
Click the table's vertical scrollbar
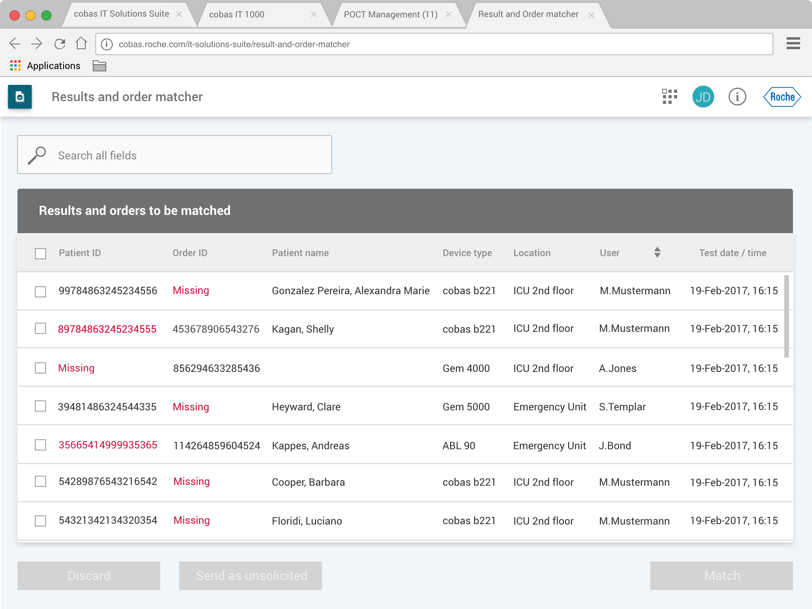pyautogui.click(x=786, y=316)
